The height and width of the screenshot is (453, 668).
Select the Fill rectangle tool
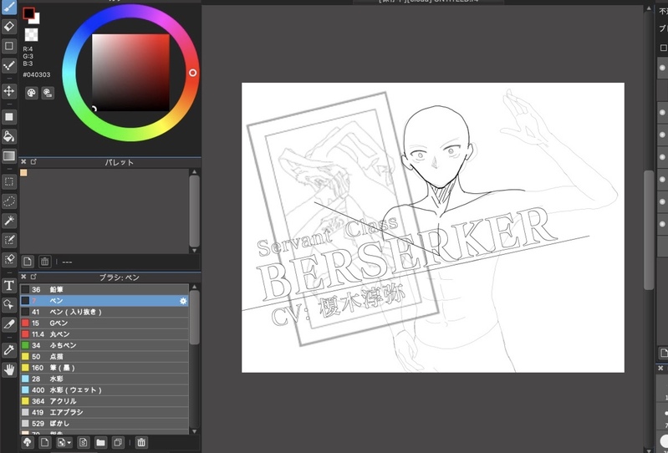coord(9,117)
